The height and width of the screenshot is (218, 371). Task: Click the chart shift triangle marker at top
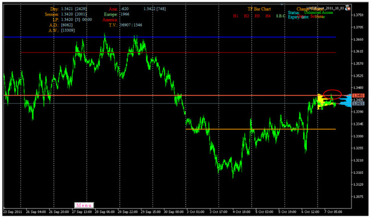281,4
